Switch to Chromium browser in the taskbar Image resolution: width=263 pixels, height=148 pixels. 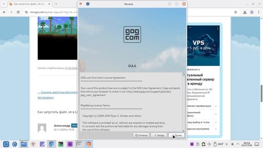51,144
